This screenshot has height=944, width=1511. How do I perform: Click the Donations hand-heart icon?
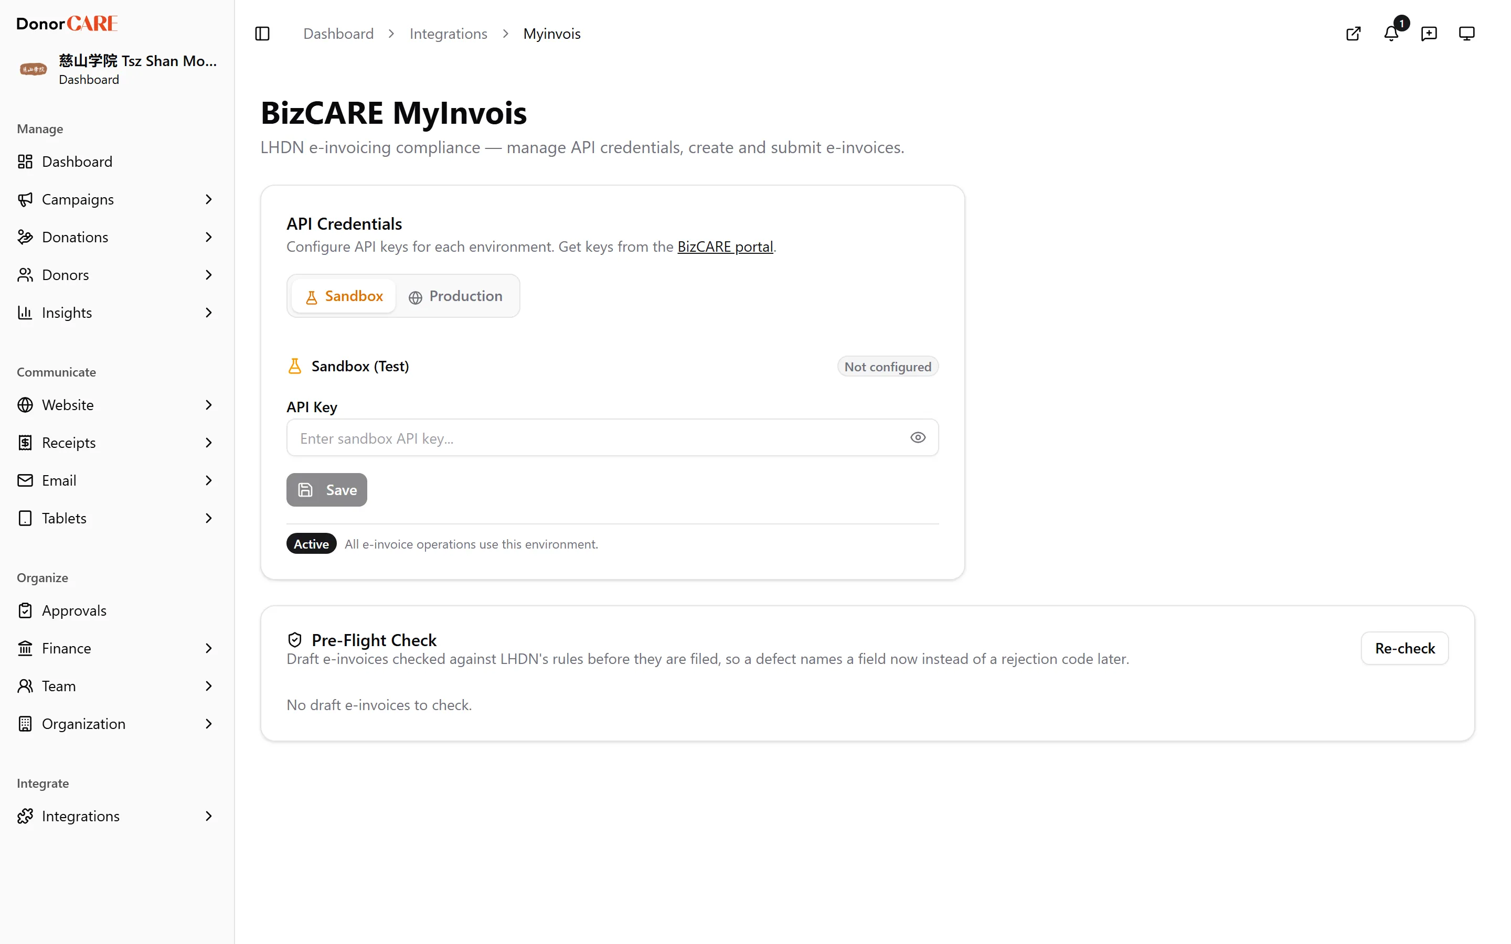point(25,237)
